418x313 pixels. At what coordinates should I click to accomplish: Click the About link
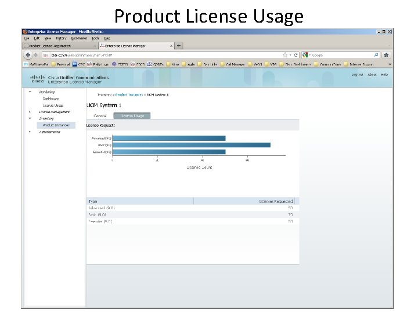372,75
